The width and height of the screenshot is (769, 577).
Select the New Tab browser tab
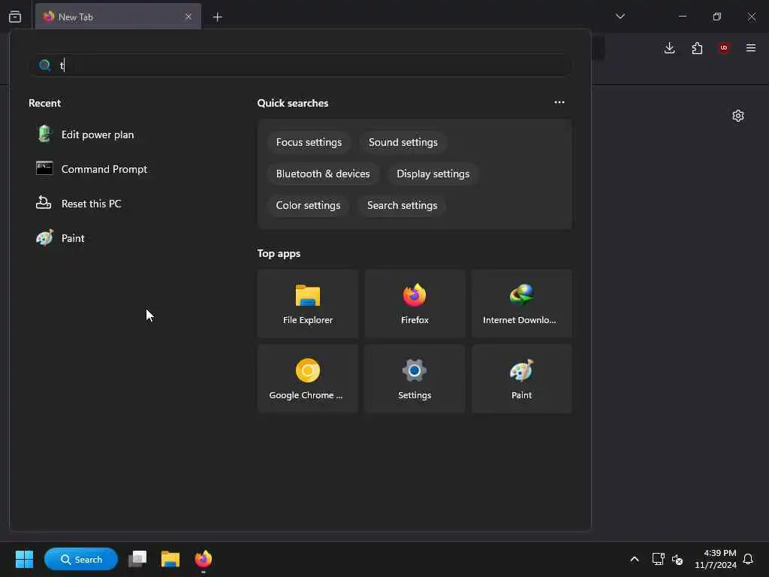click(x=118, y=17)
